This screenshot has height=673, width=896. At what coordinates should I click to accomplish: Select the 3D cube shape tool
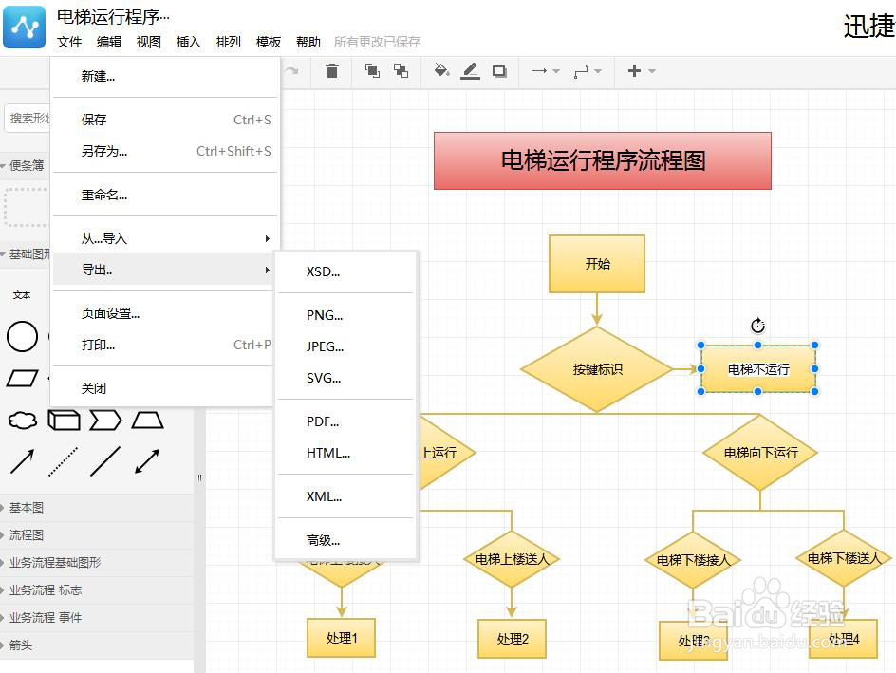coord(64,421)
